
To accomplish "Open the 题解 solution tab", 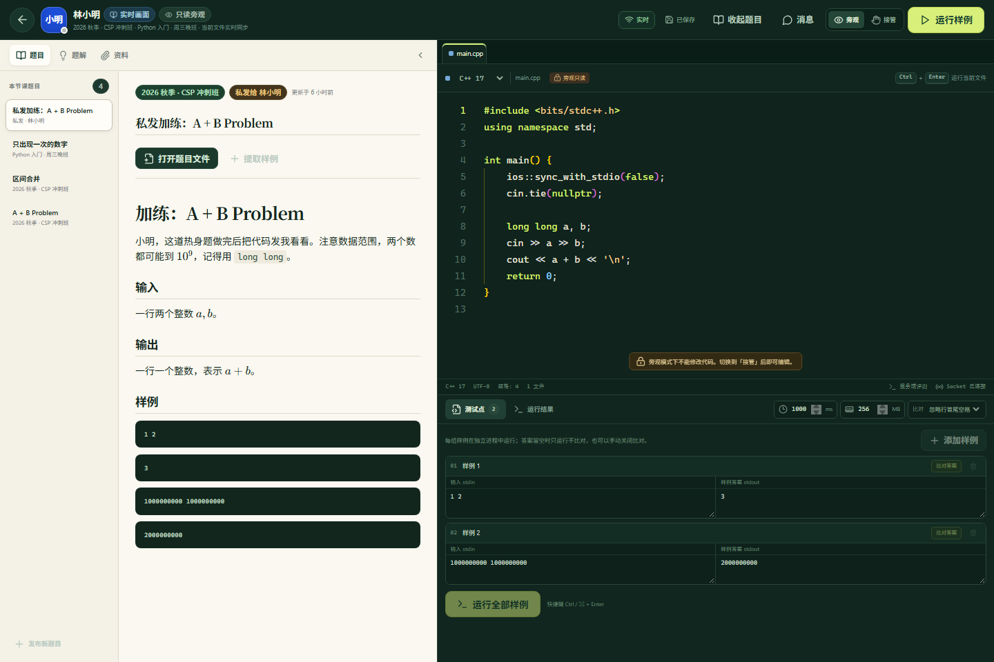I will click(x=72, y=55).
